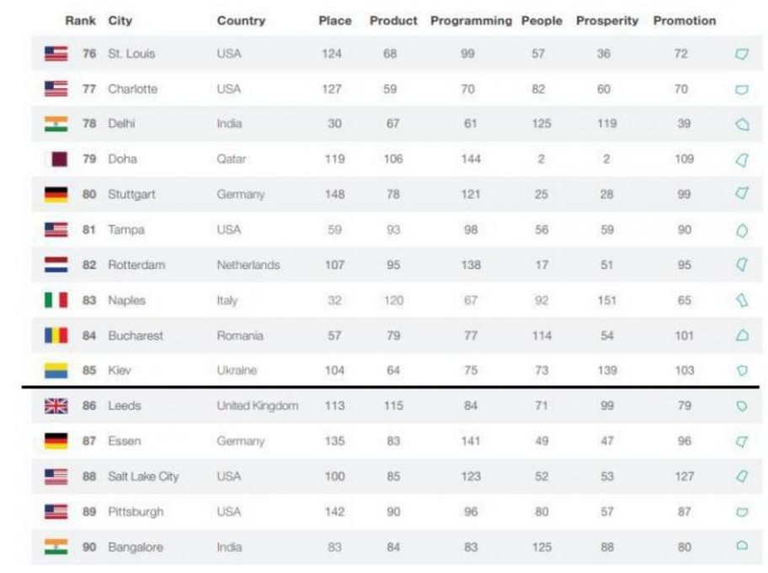
Task: Click the Programming column header
Action: pos(471,20)
